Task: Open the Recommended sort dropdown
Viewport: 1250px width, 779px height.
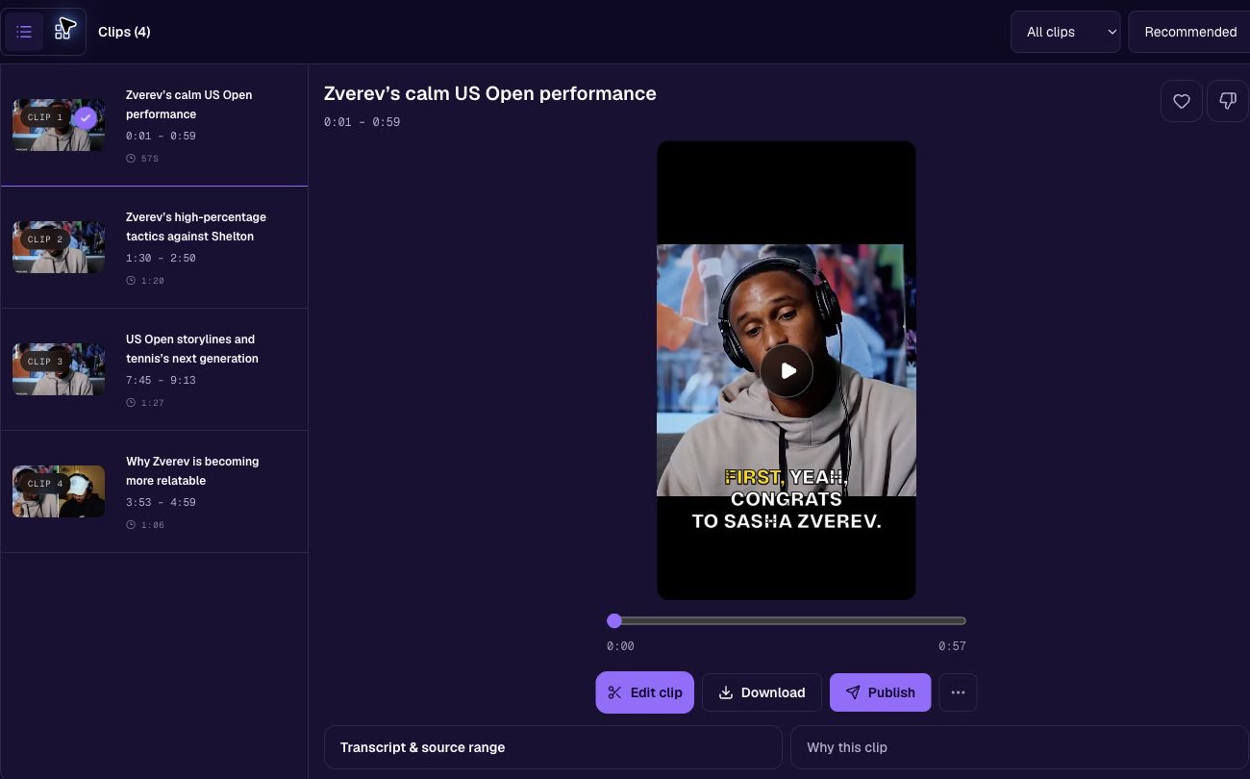Action: click(1190, 32)
